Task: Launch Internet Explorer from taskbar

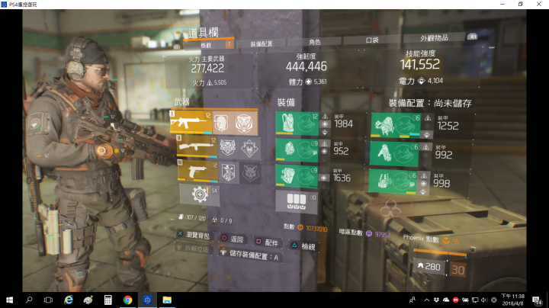Action: point(69,300)
